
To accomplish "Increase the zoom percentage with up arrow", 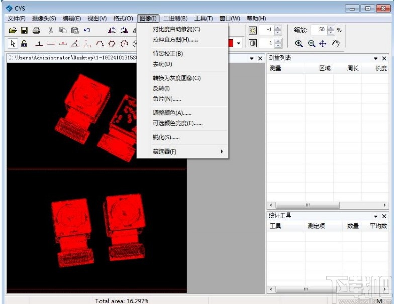I will [x=331, y=28].
